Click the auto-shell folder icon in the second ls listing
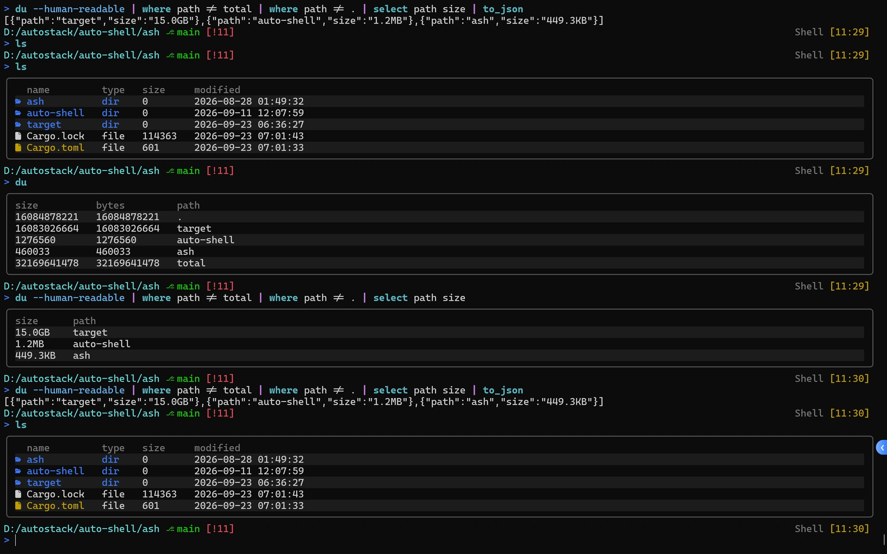 18,471
